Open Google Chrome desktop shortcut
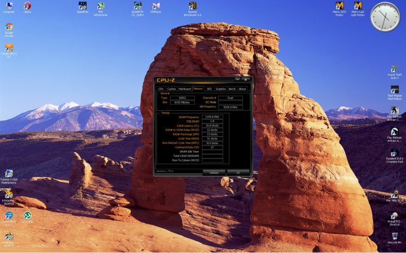The width and height of the screenshot is (406, 253). pyautogui.click(x=9, y=30)
